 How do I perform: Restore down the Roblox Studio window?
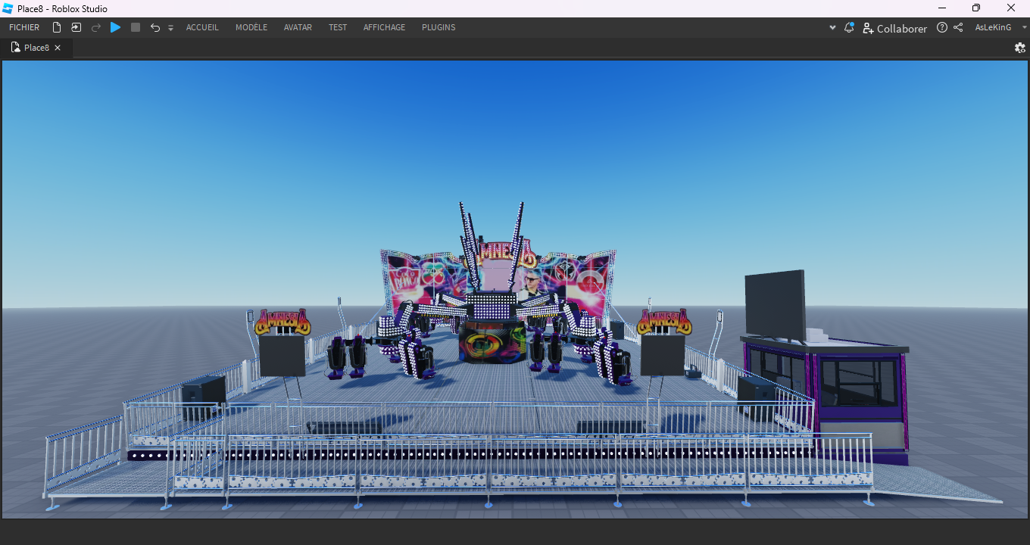976,8
